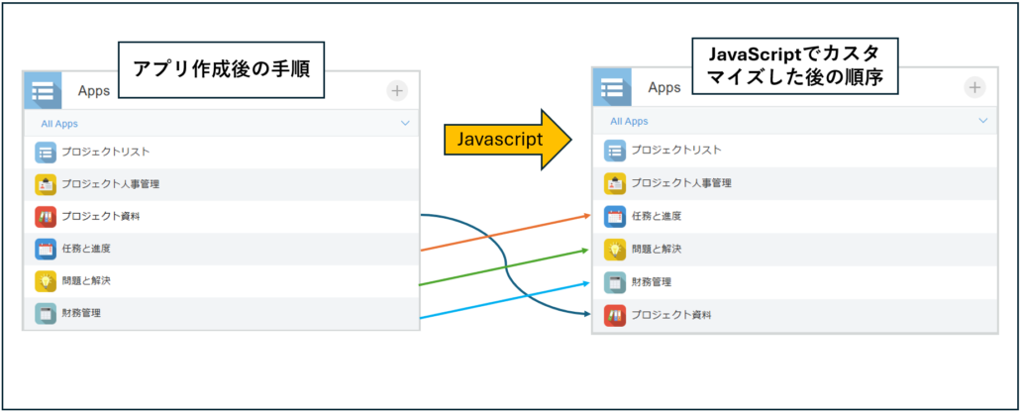Viewport: 1020px width, 412px height.
Task: Click the blue list header icon in left panel
Action: 43,91
